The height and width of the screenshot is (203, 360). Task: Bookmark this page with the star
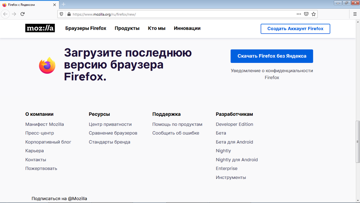click(313, 14)
